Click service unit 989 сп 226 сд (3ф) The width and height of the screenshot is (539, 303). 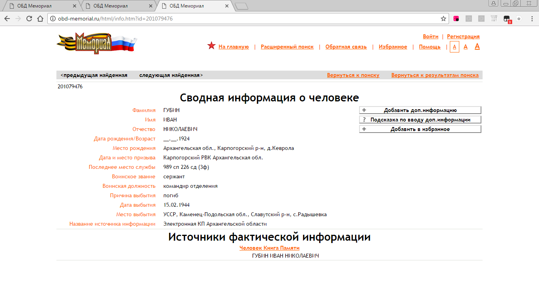coord(186,167)
